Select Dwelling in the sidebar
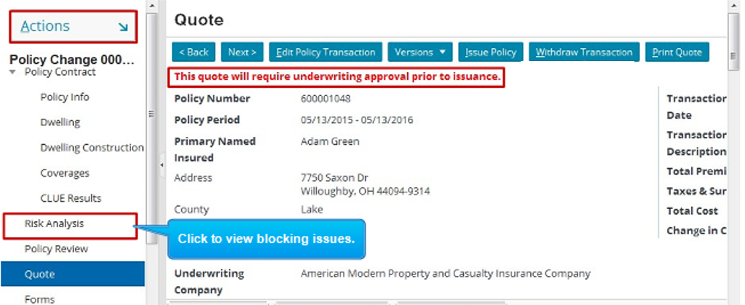This screenshot has width=745, height=305. point(60,122)
